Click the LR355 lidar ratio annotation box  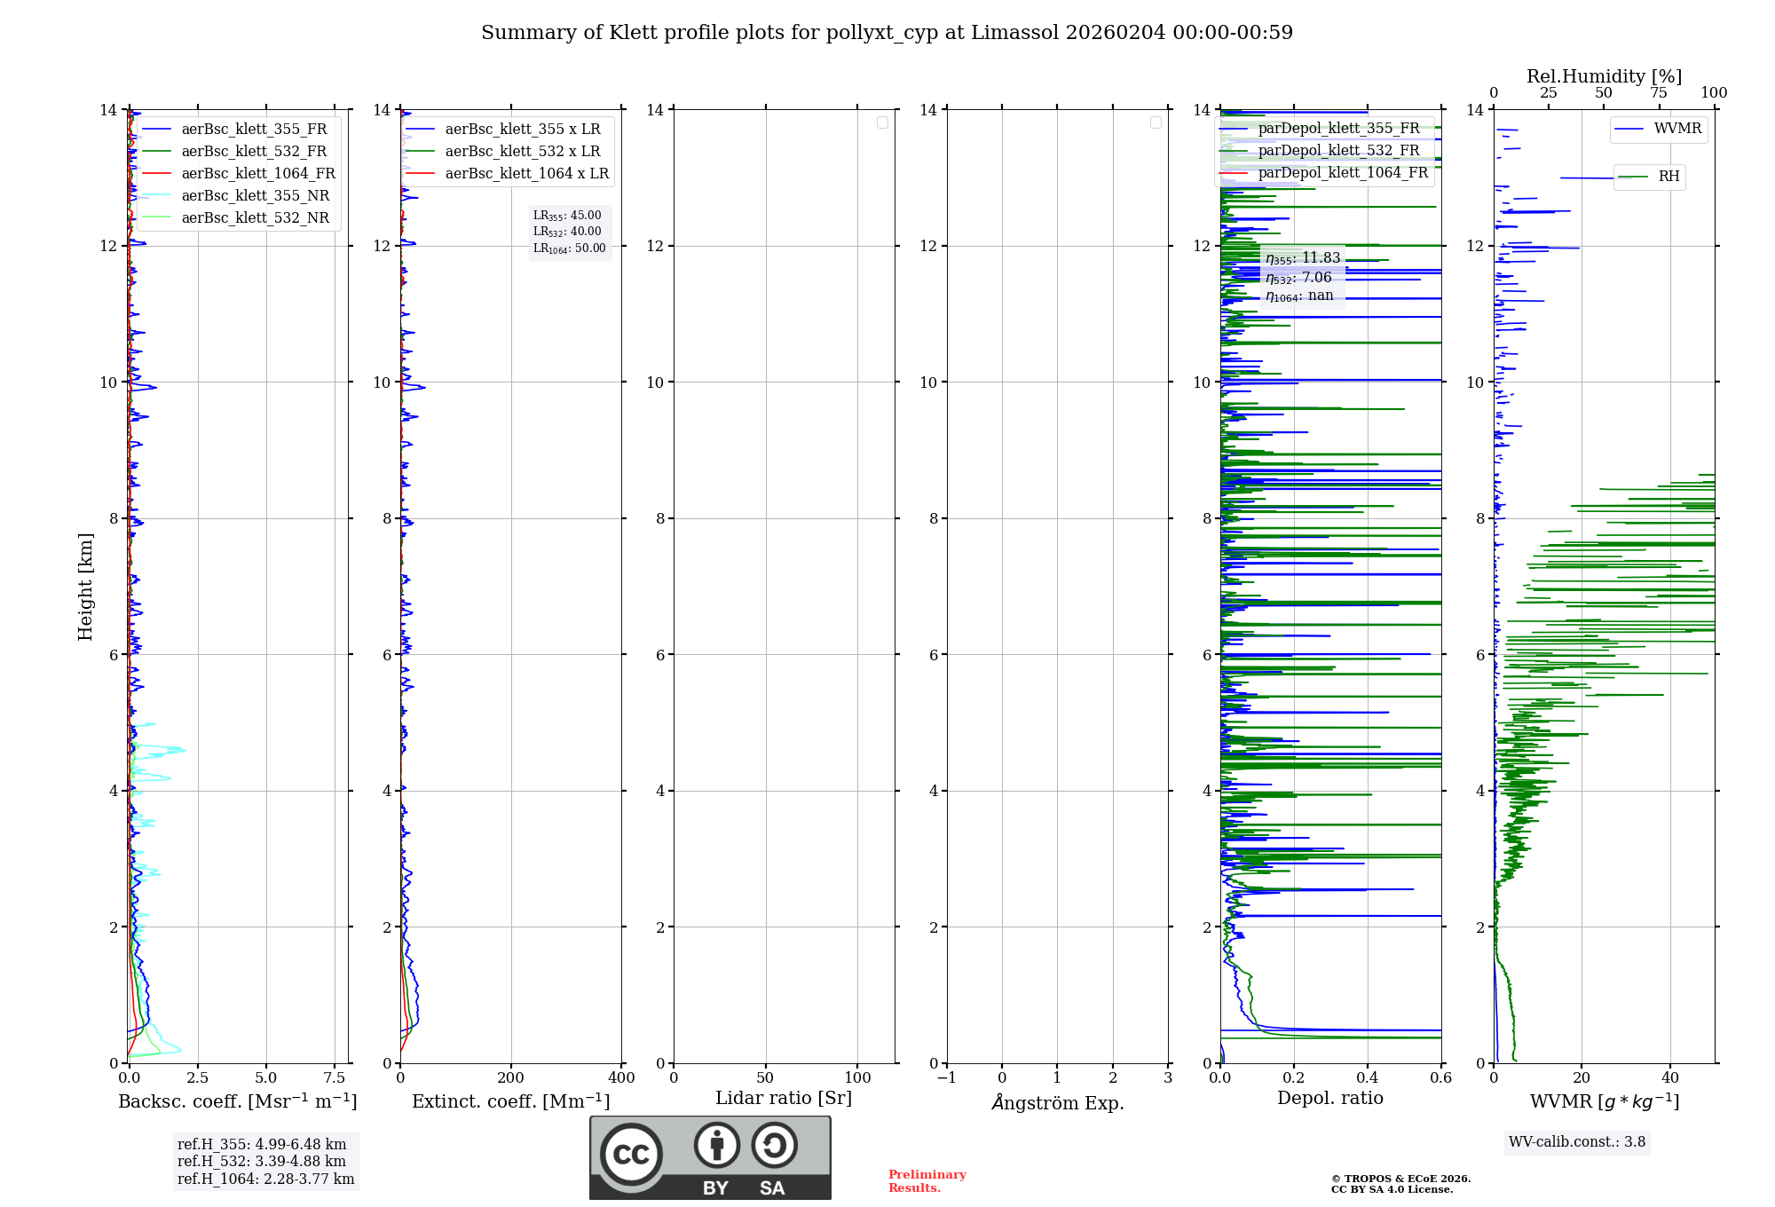[x=568, y=216]
